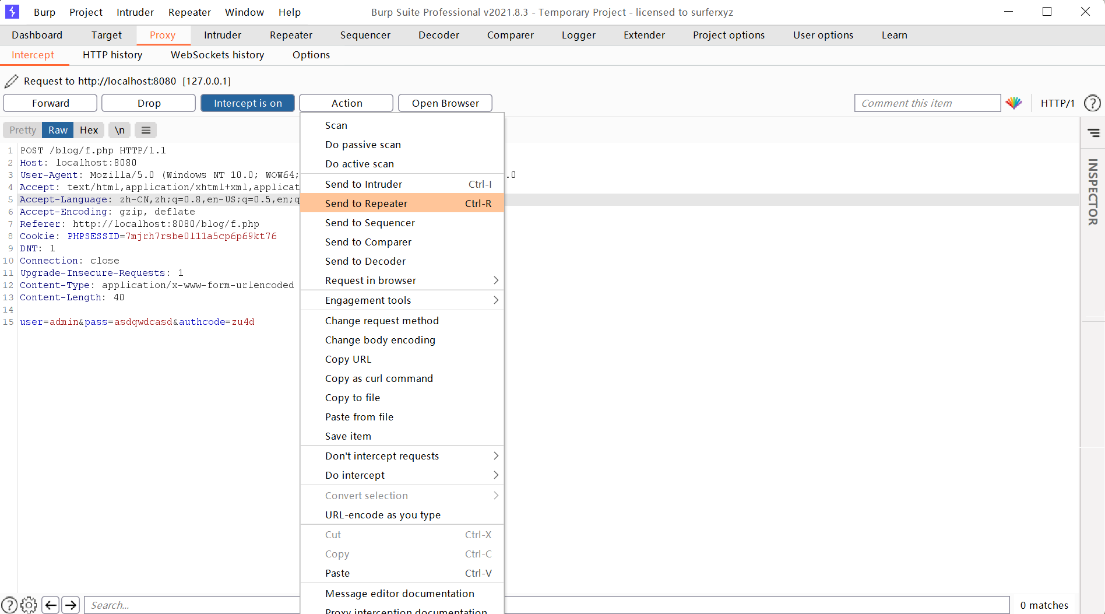Screen dimensions: 1105x614
Task: Click the Burp Suite lightning logo icon
Action: click(x=12, y=12)
